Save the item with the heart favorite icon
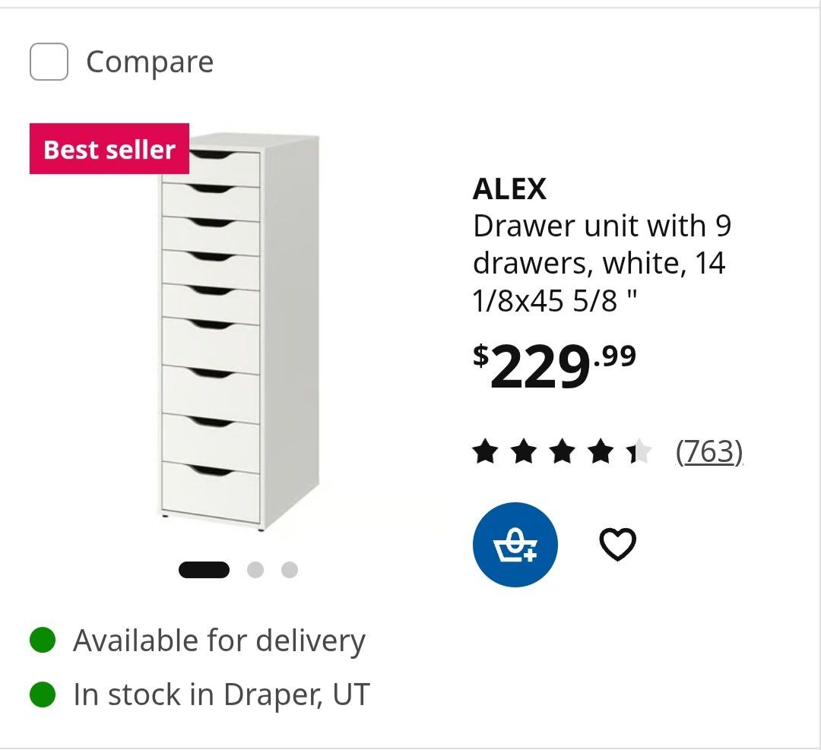821x750 pixels. 617,544
